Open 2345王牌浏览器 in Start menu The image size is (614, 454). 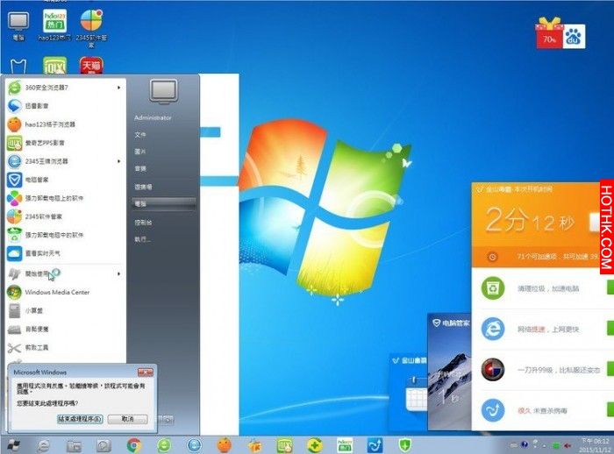pos(65,161)
